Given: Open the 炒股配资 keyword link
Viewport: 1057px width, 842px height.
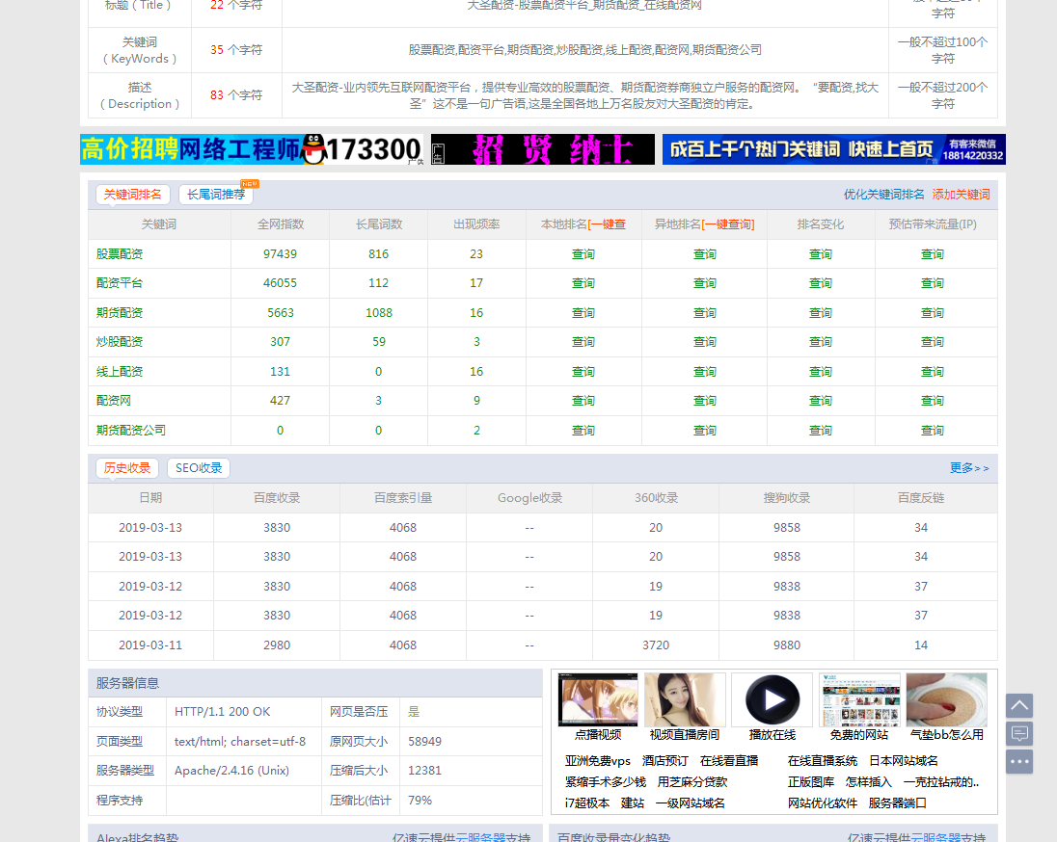Looking at the screenshot, I should point(120,341).
